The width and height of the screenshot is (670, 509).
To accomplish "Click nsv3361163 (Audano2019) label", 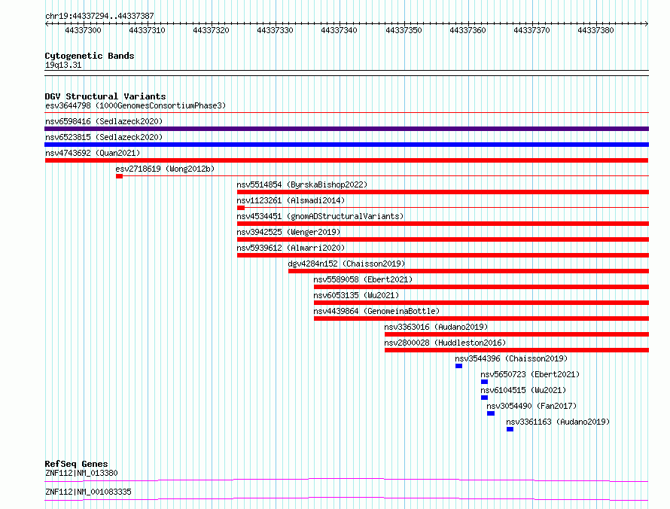I will pyautogui.click(x=558, y=422).
